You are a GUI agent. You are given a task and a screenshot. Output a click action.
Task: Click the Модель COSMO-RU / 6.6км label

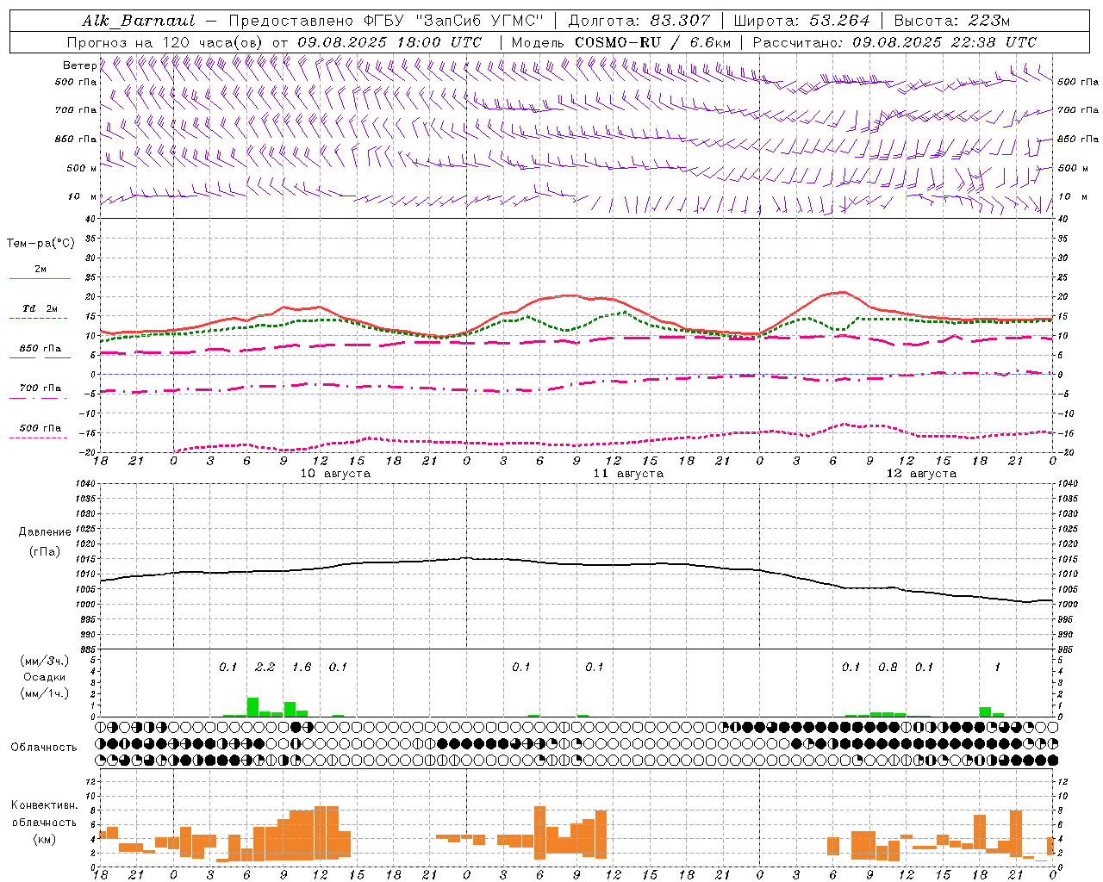pyautogui.click(x=620, y=42)
